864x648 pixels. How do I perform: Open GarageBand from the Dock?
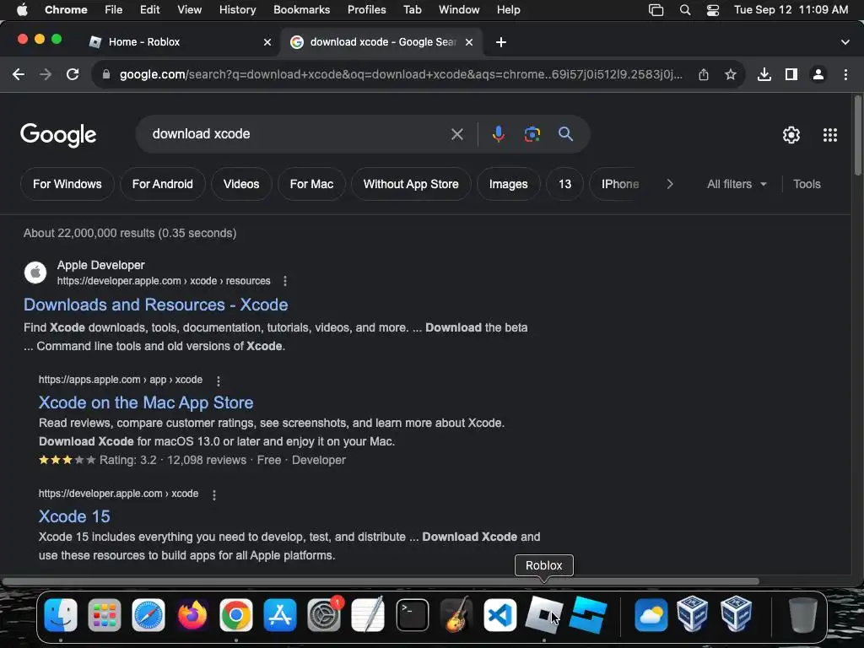pos(456,615)
